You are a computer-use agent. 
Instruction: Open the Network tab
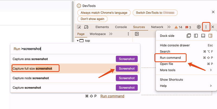(x=157, y=27)
